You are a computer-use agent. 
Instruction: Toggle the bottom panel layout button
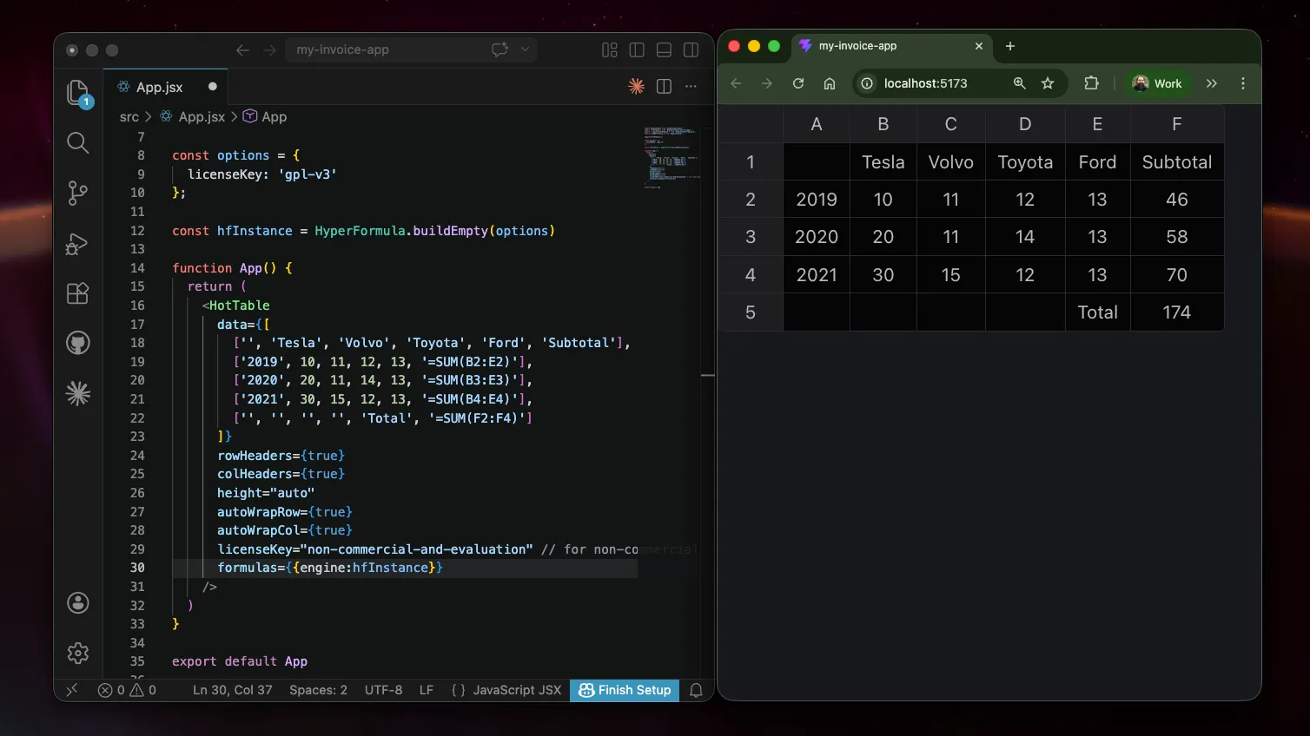(664, 50)
